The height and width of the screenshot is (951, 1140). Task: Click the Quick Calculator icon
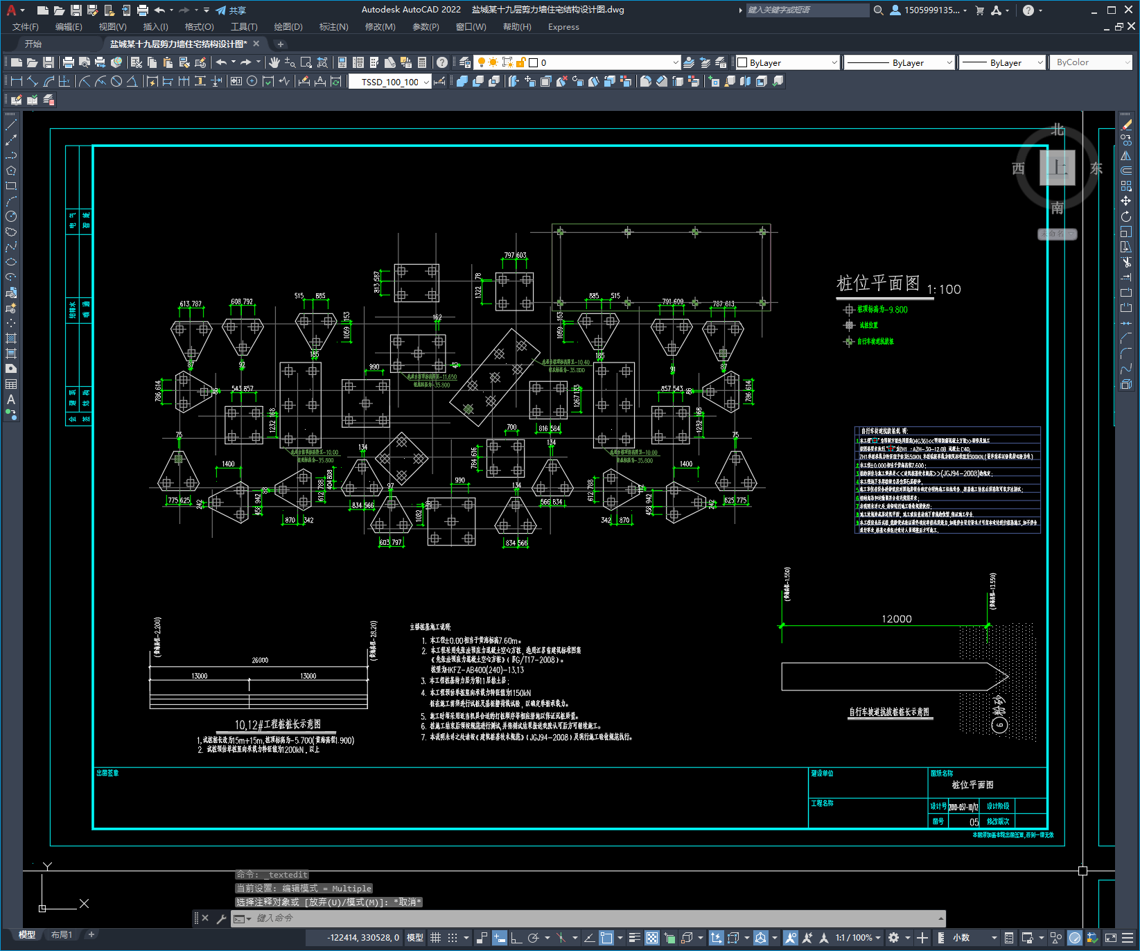pos(422,62)
